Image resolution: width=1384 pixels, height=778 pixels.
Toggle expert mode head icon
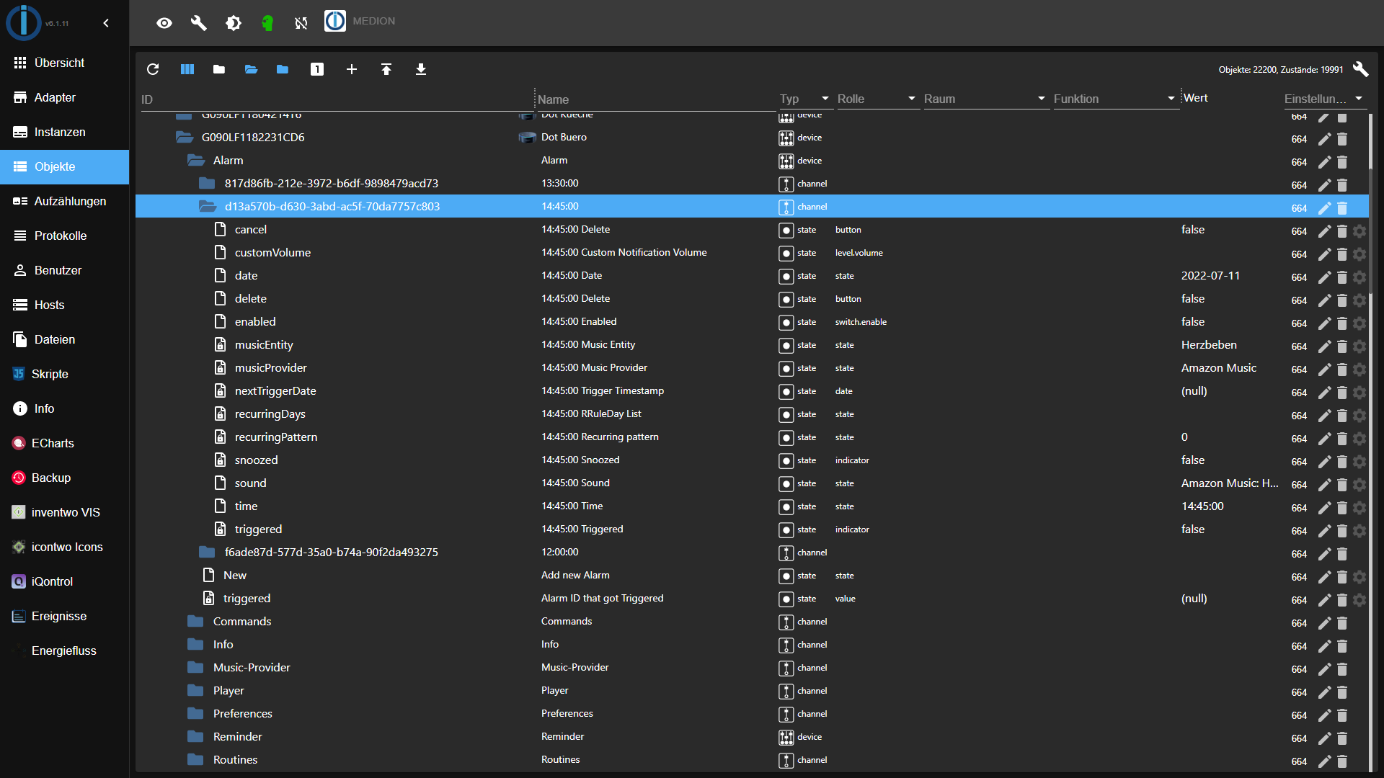point(267,23)
